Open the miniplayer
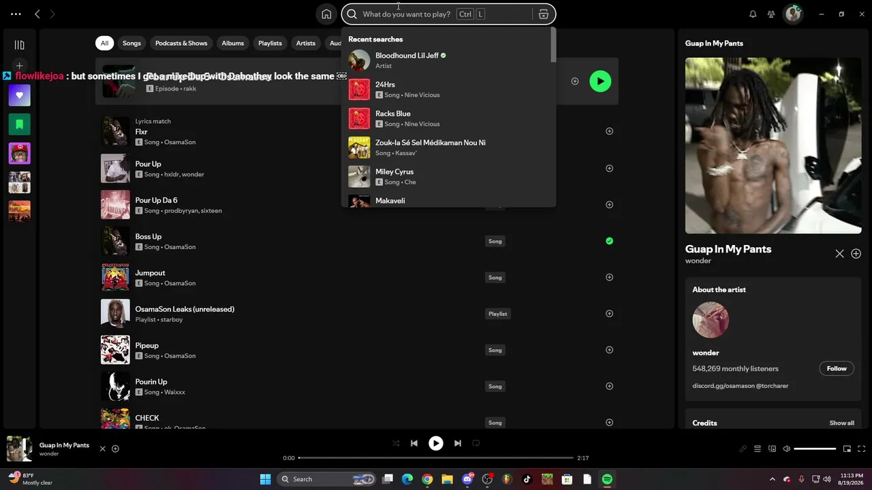This screenshot has height=490, width=872. click(847, 449)
